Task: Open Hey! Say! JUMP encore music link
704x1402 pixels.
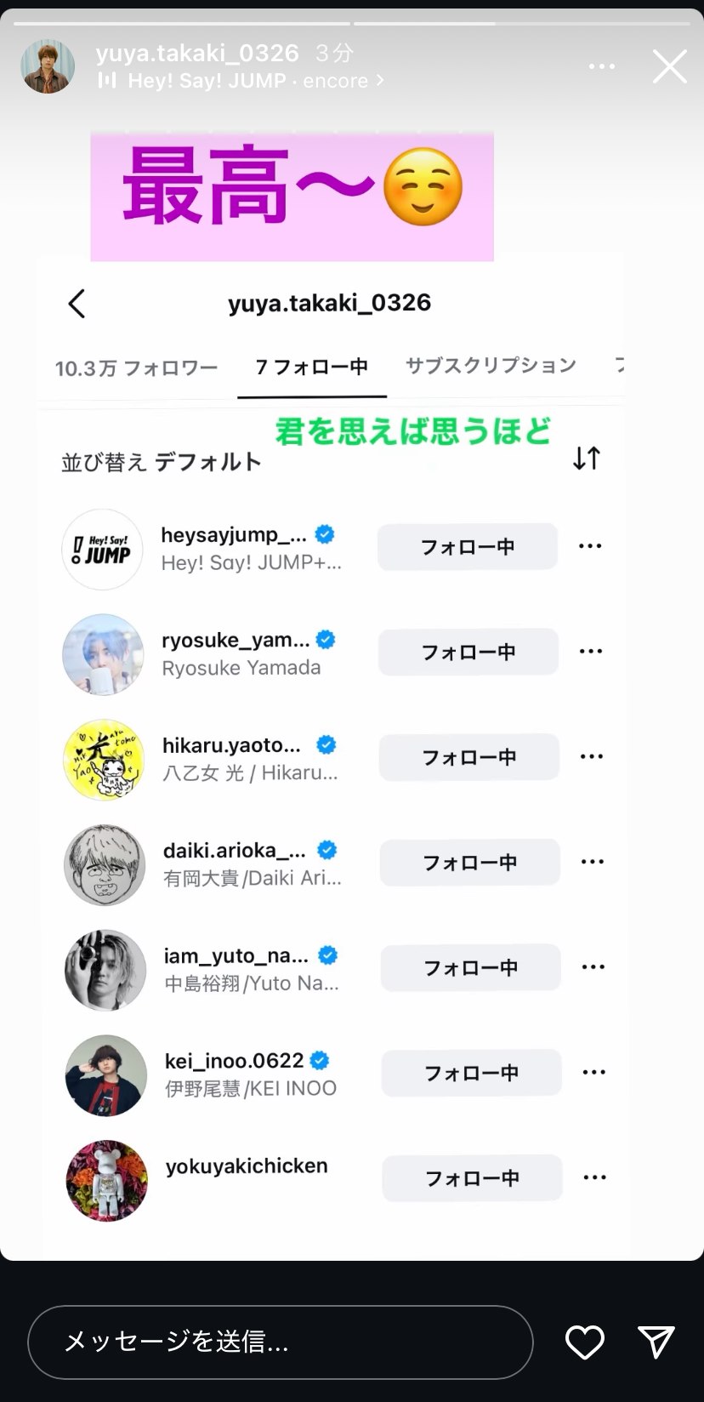Action: 247,81
